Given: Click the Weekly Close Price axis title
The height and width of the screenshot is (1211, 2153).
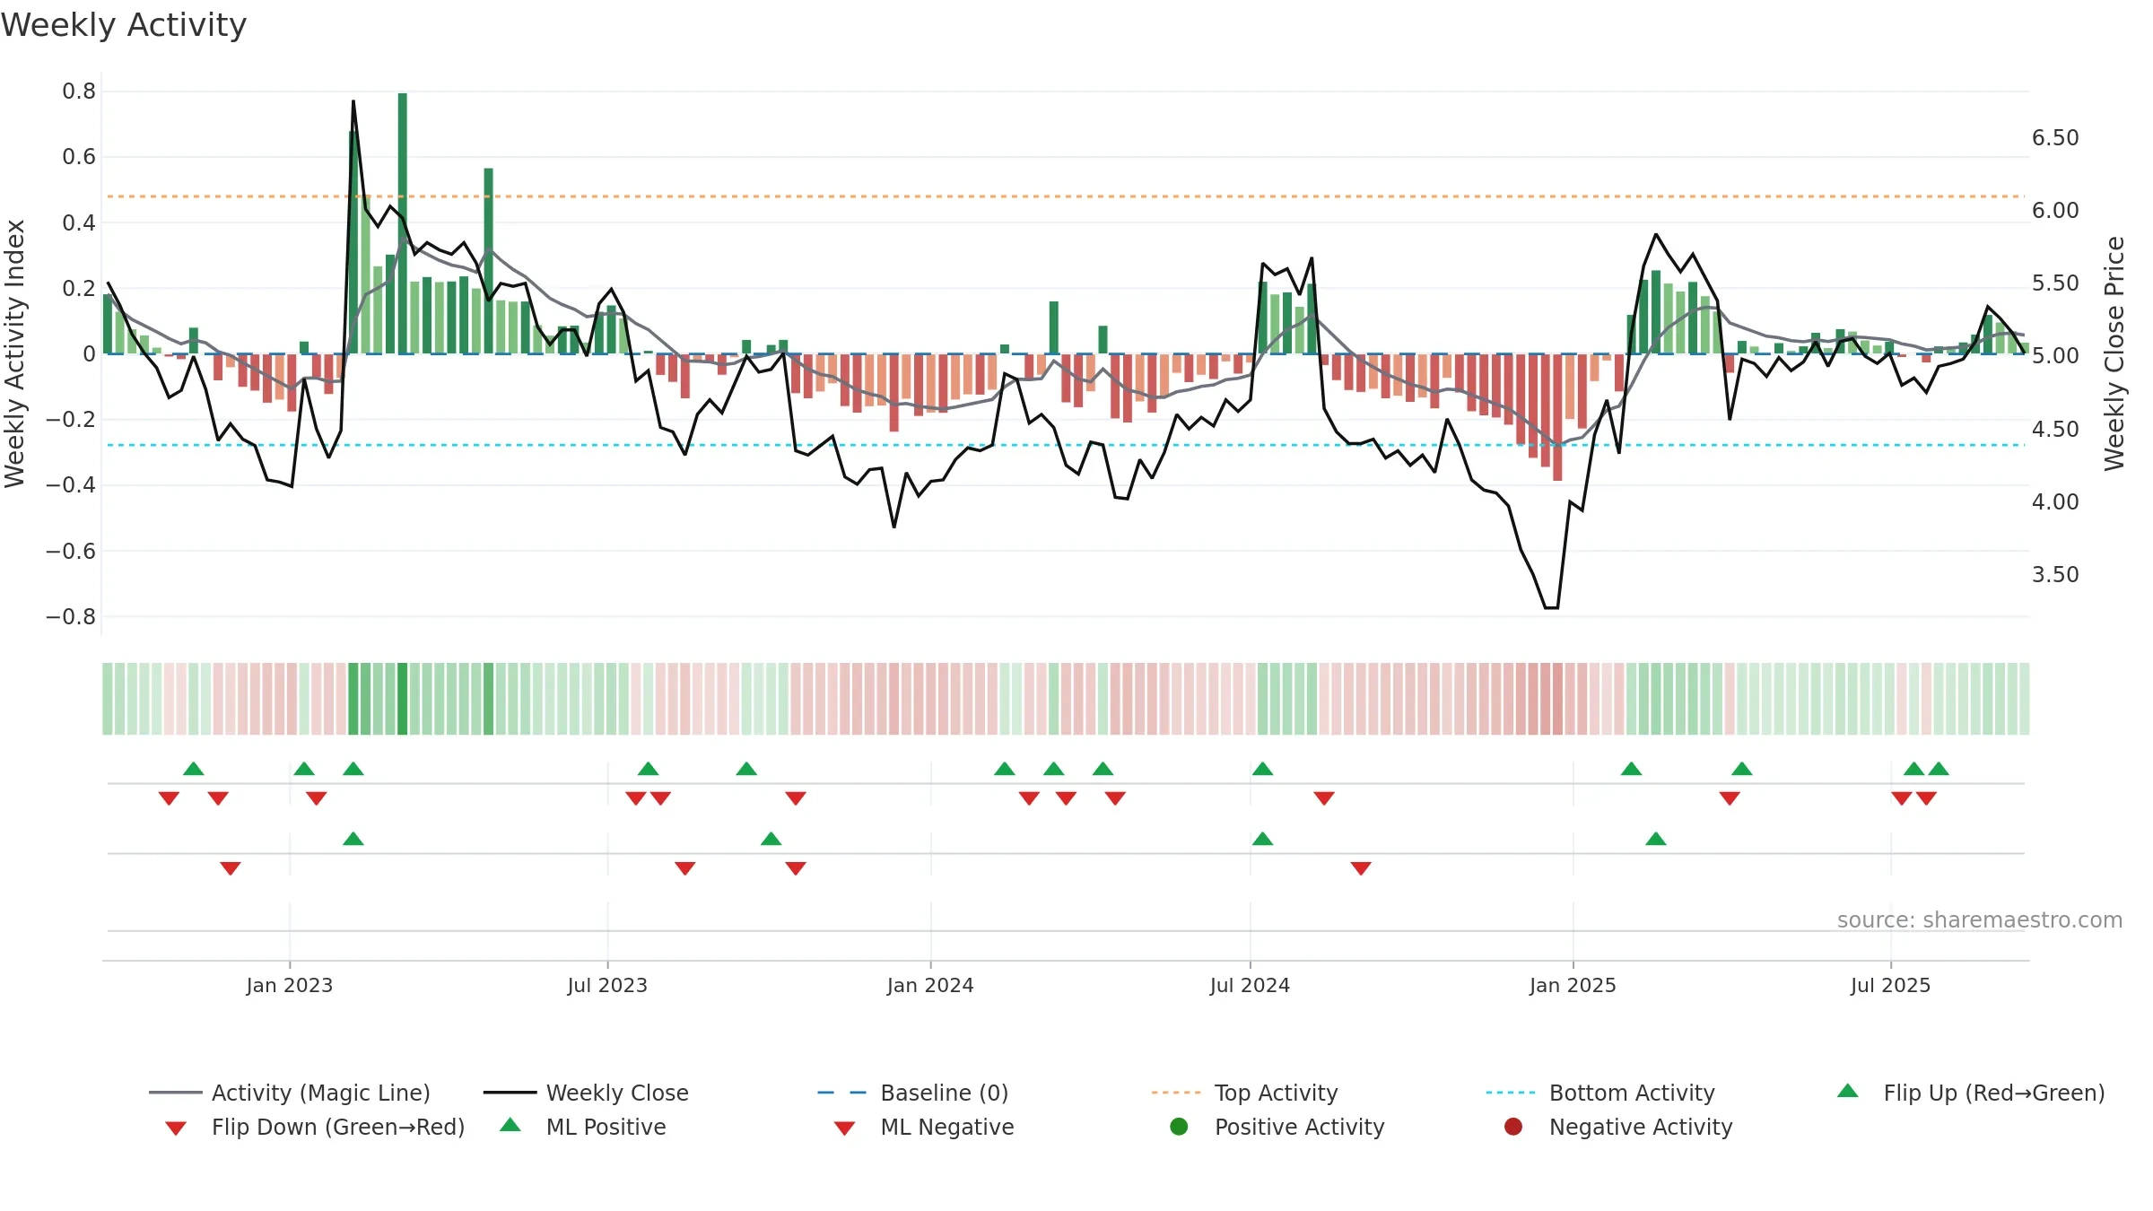Looking at the screenshot, I should [2114, 353].
